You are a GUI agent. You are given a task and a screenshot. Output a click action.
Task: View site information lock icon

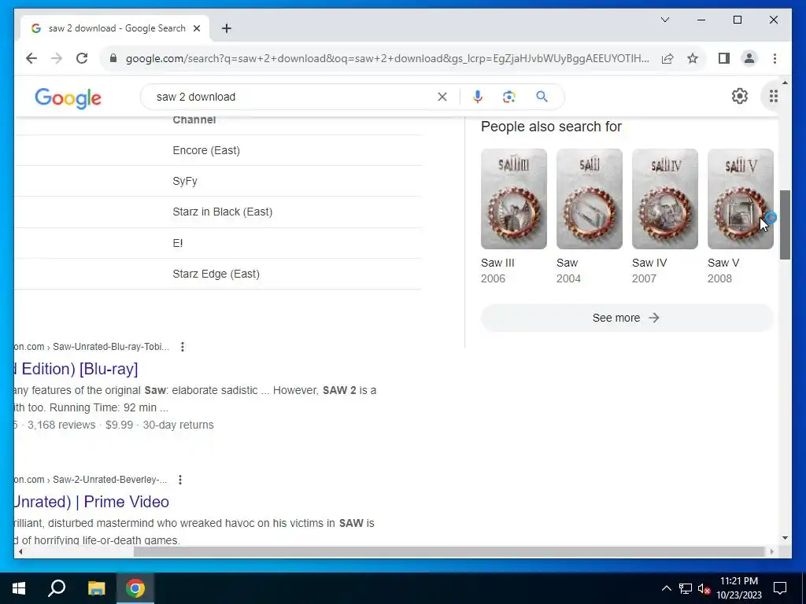113,58
